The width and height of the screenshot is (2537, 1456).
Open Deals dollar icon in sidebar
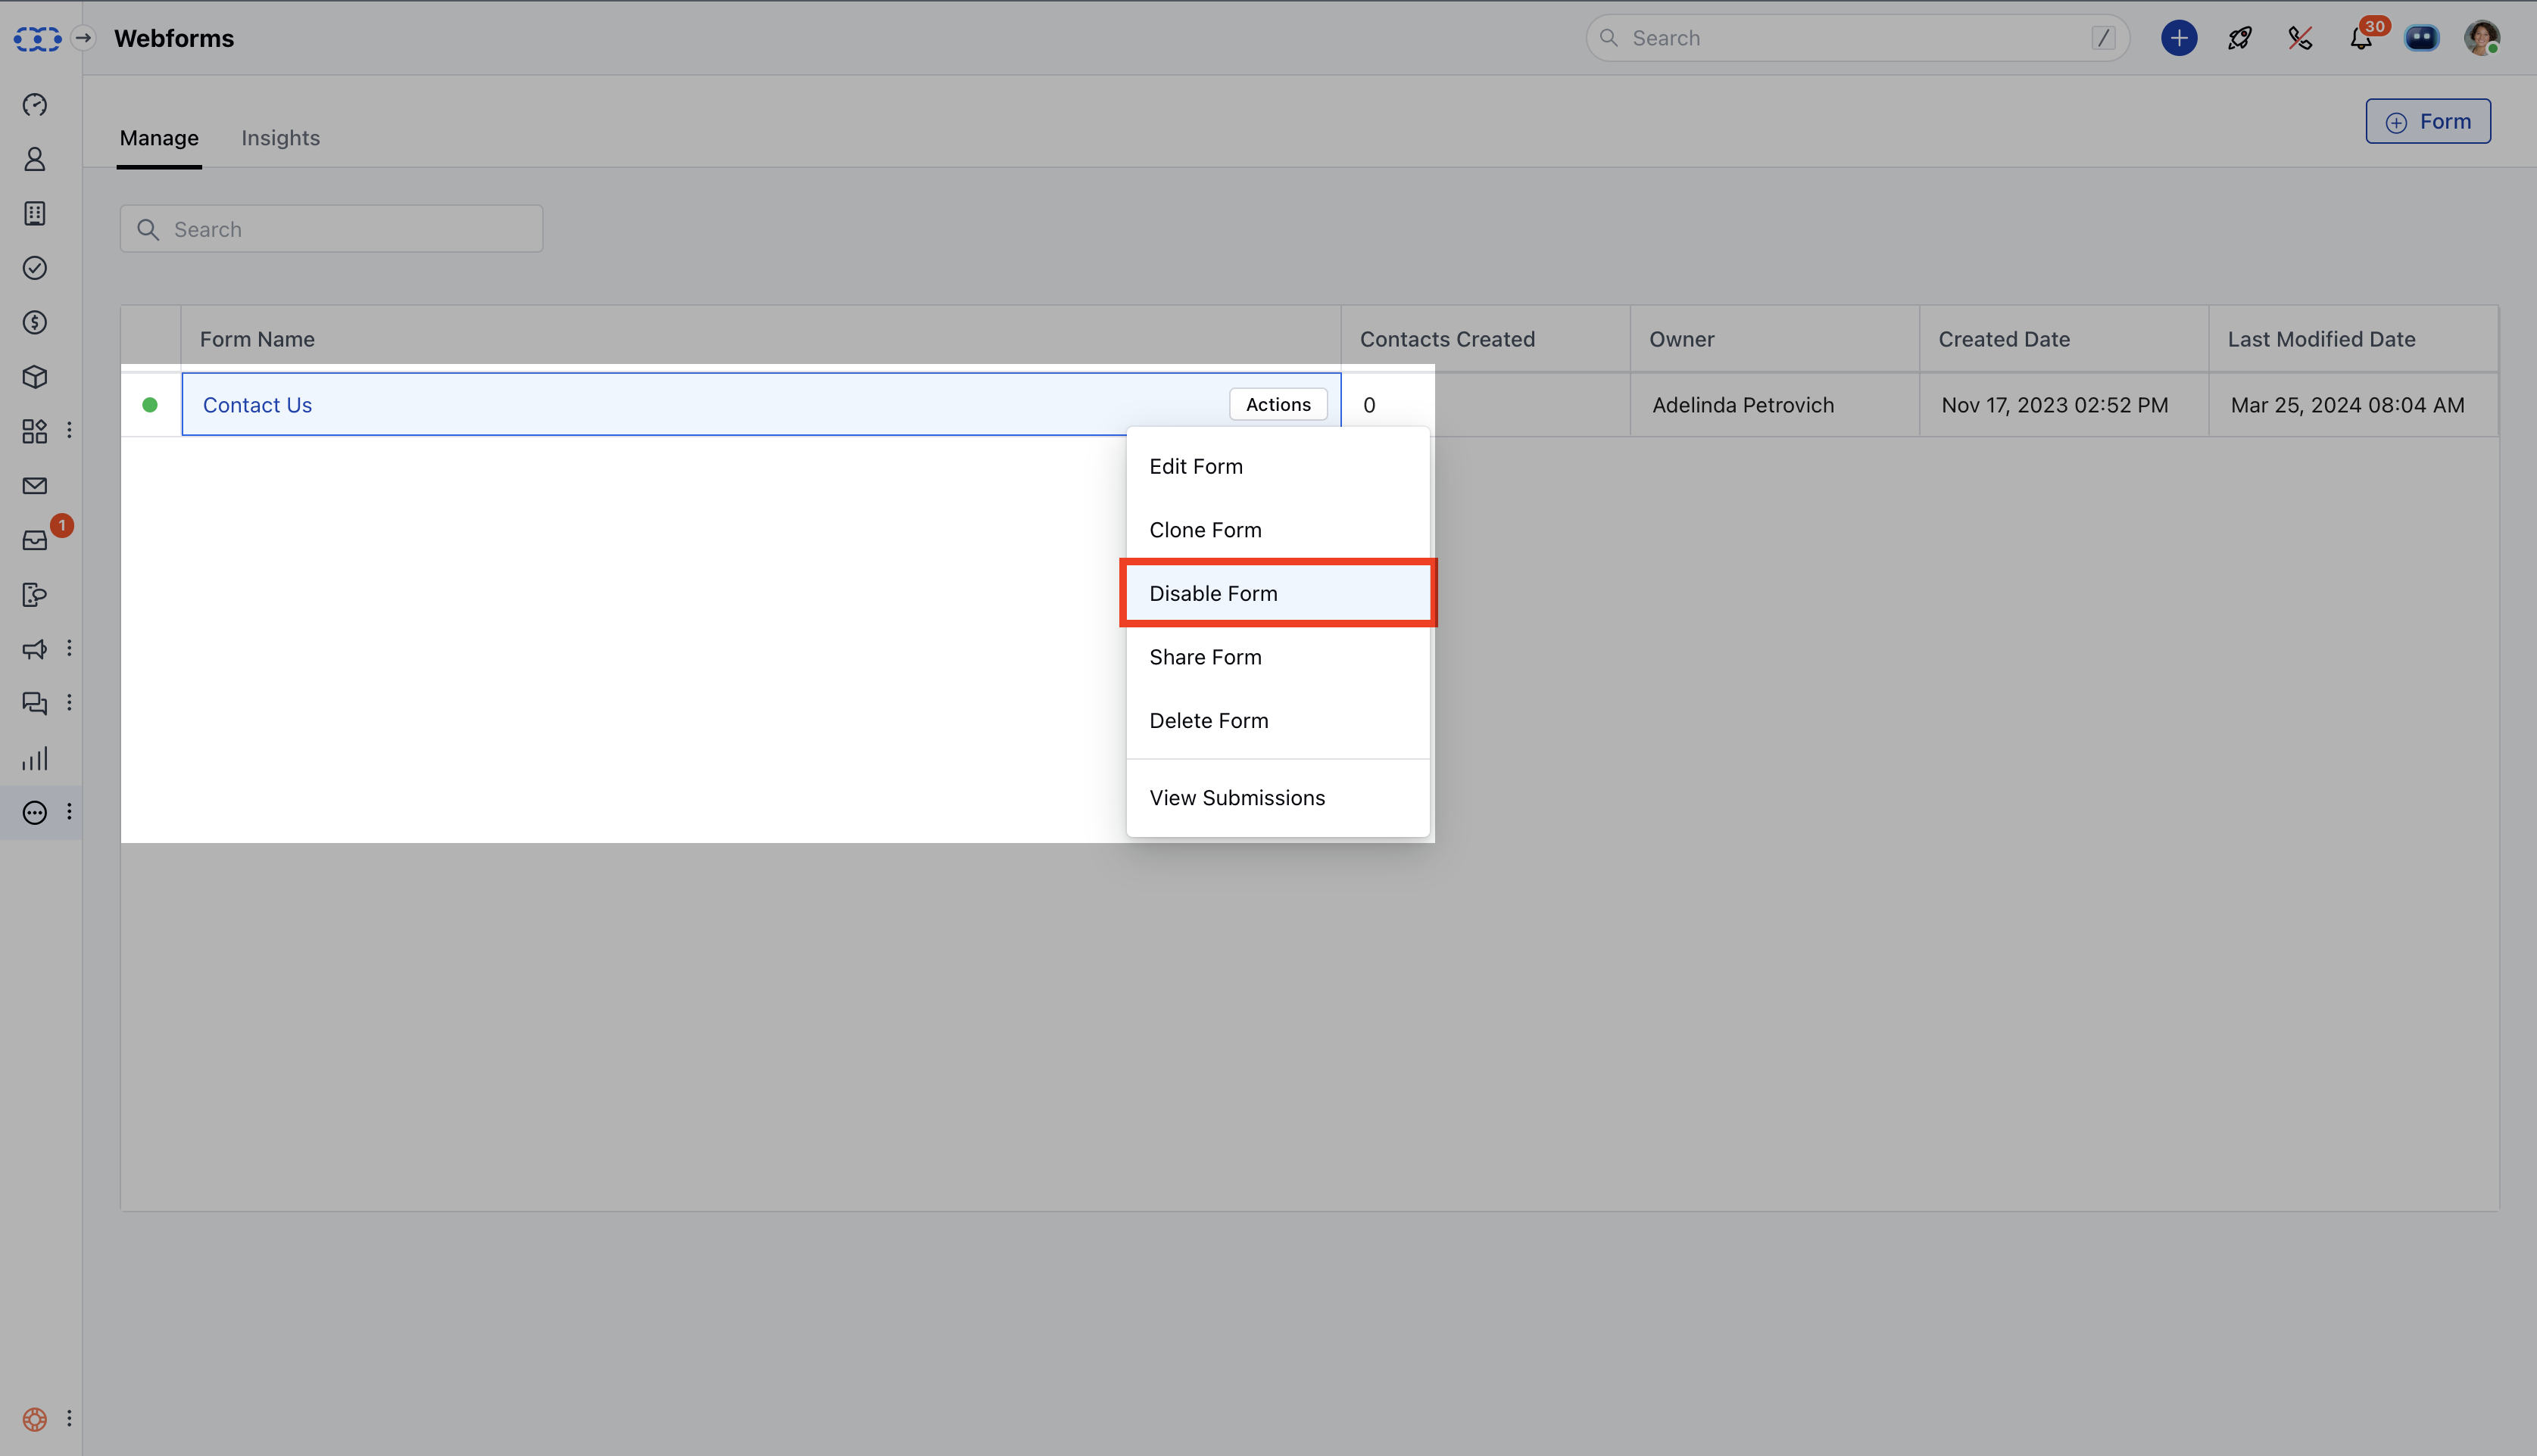(x=35, y=322)
